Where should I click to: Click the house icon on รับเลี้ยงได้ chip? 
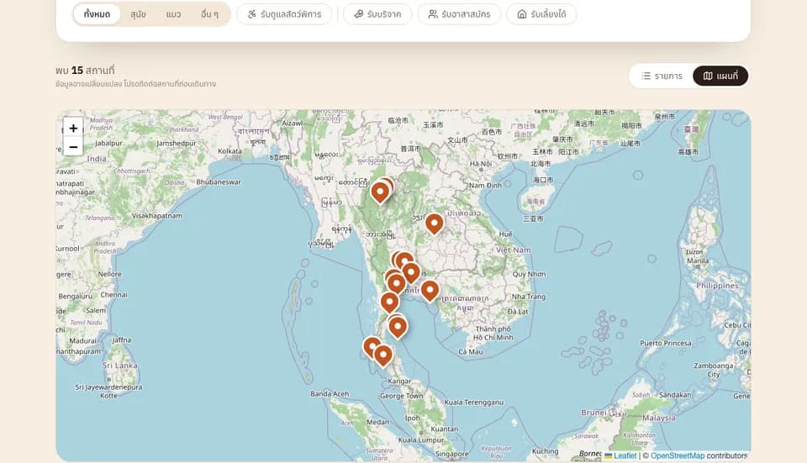[x=522, y=14]
